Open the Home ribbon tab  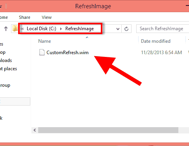click(x=4, y=17)
